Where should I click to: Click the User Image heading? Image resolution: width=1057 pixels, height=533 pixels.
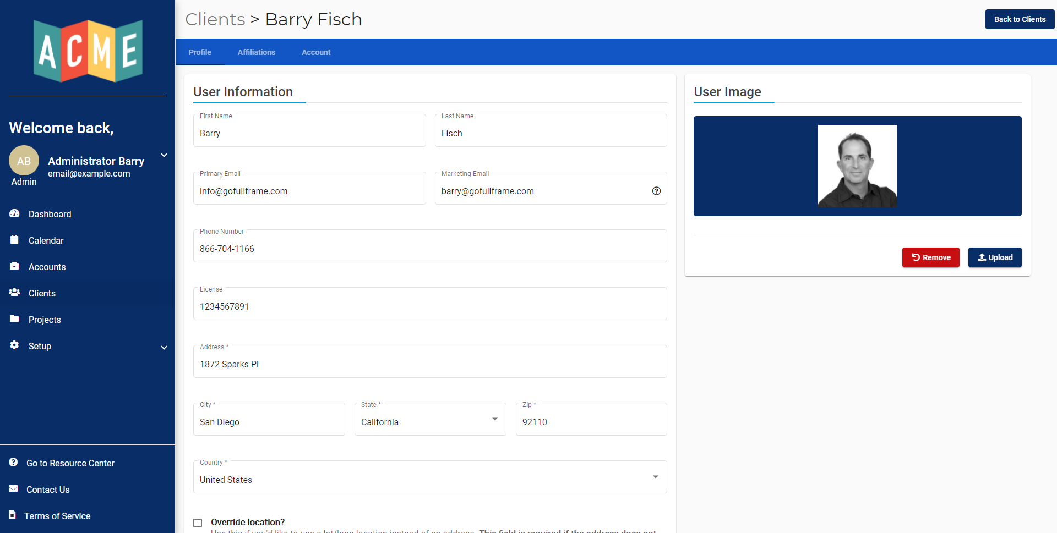tap(727, 92)
